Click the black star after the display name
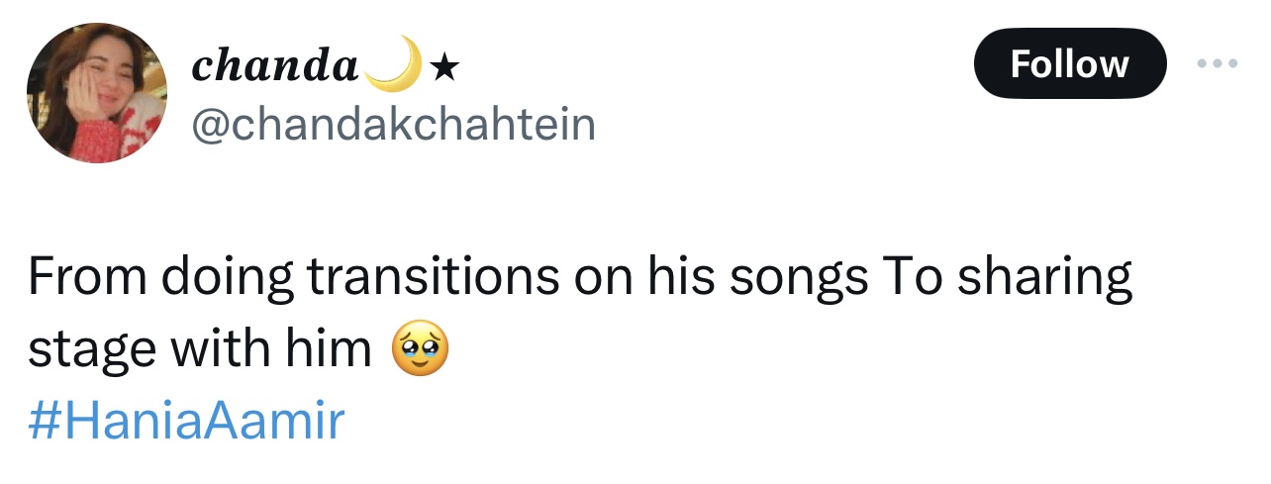Screen dimensions: 1271x484 (x=445, y=67)
